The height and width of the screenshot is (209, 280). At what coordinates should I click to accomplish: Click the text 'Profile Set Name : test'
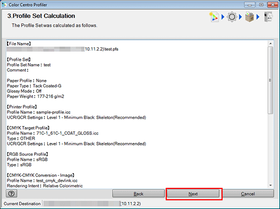(29, 65)
